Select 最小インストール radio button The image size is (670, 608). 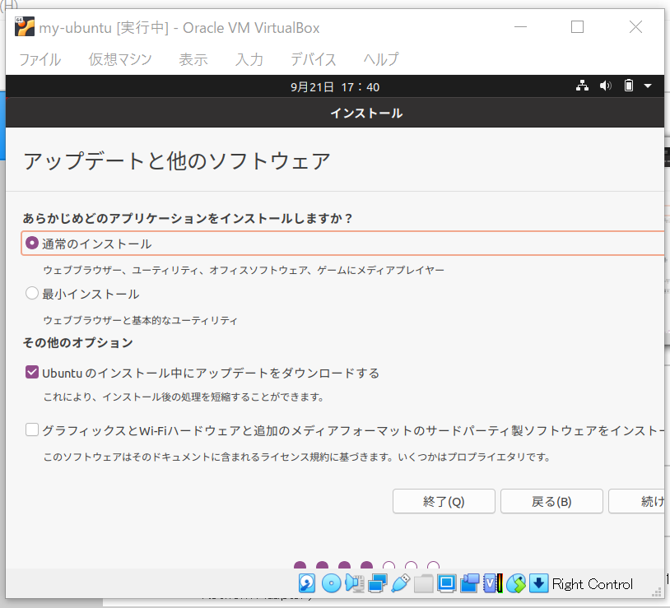(x=32, y=294)
